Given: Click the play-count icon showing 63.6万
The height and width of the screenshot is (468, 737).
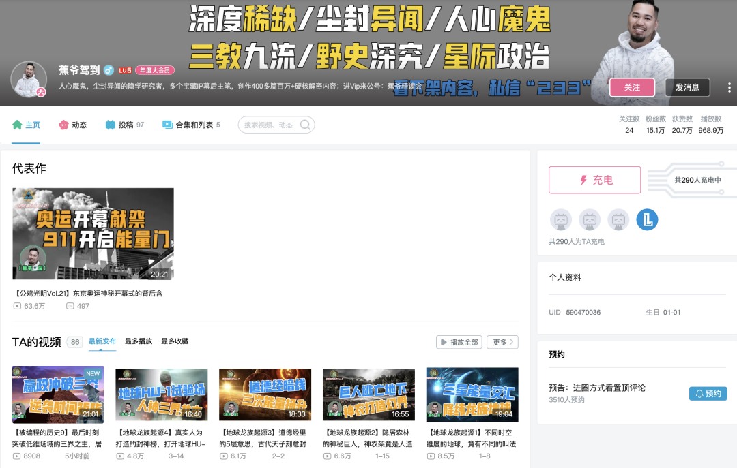Looking at the screenshot, I should (x=17, y=306).
